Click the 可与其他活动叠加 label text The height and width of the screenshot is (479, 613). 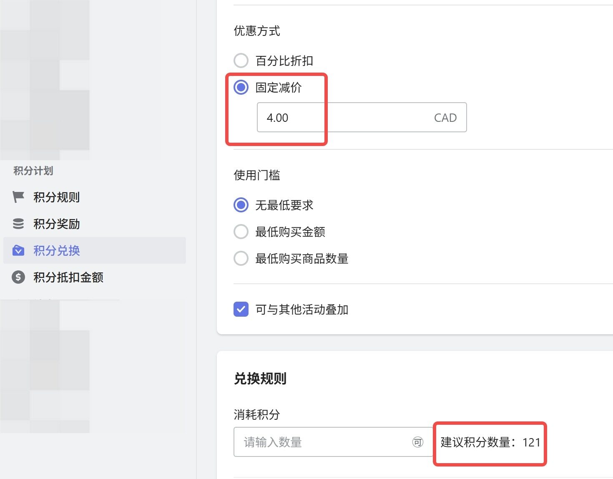coord(302,310)
